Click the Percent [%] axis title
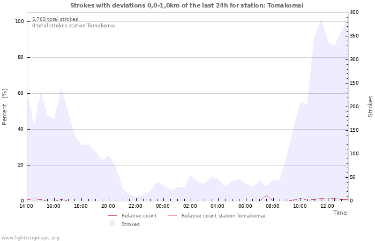 5,107
